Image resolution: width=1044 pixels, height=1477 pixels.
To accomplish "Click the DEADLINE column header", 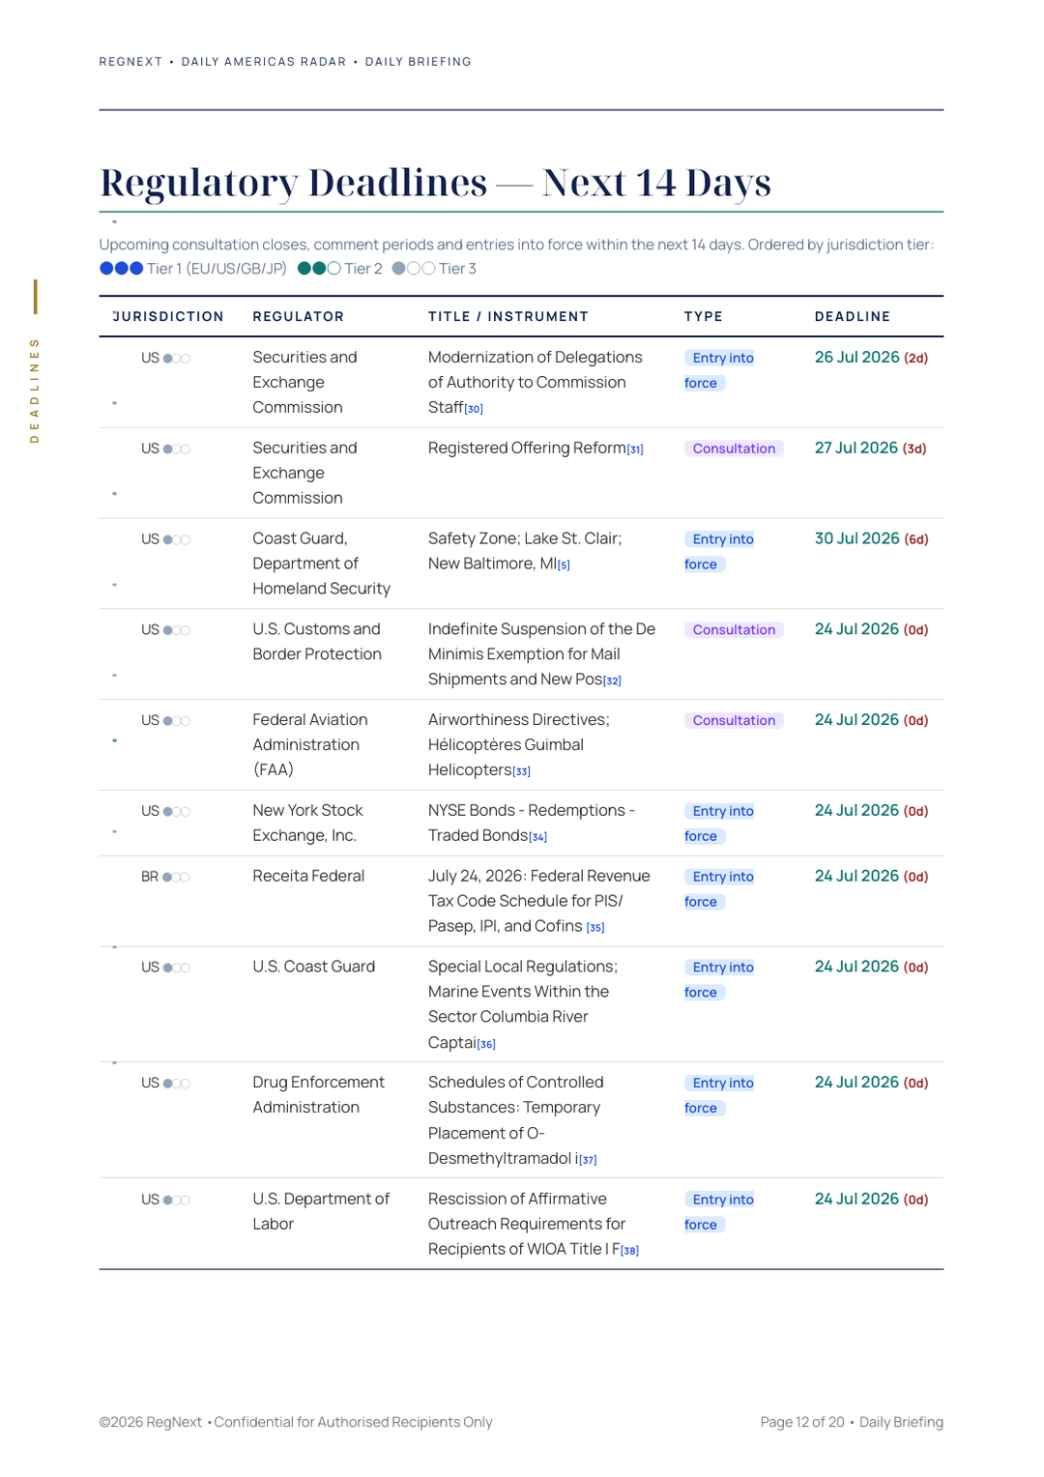I will [853, 317].
